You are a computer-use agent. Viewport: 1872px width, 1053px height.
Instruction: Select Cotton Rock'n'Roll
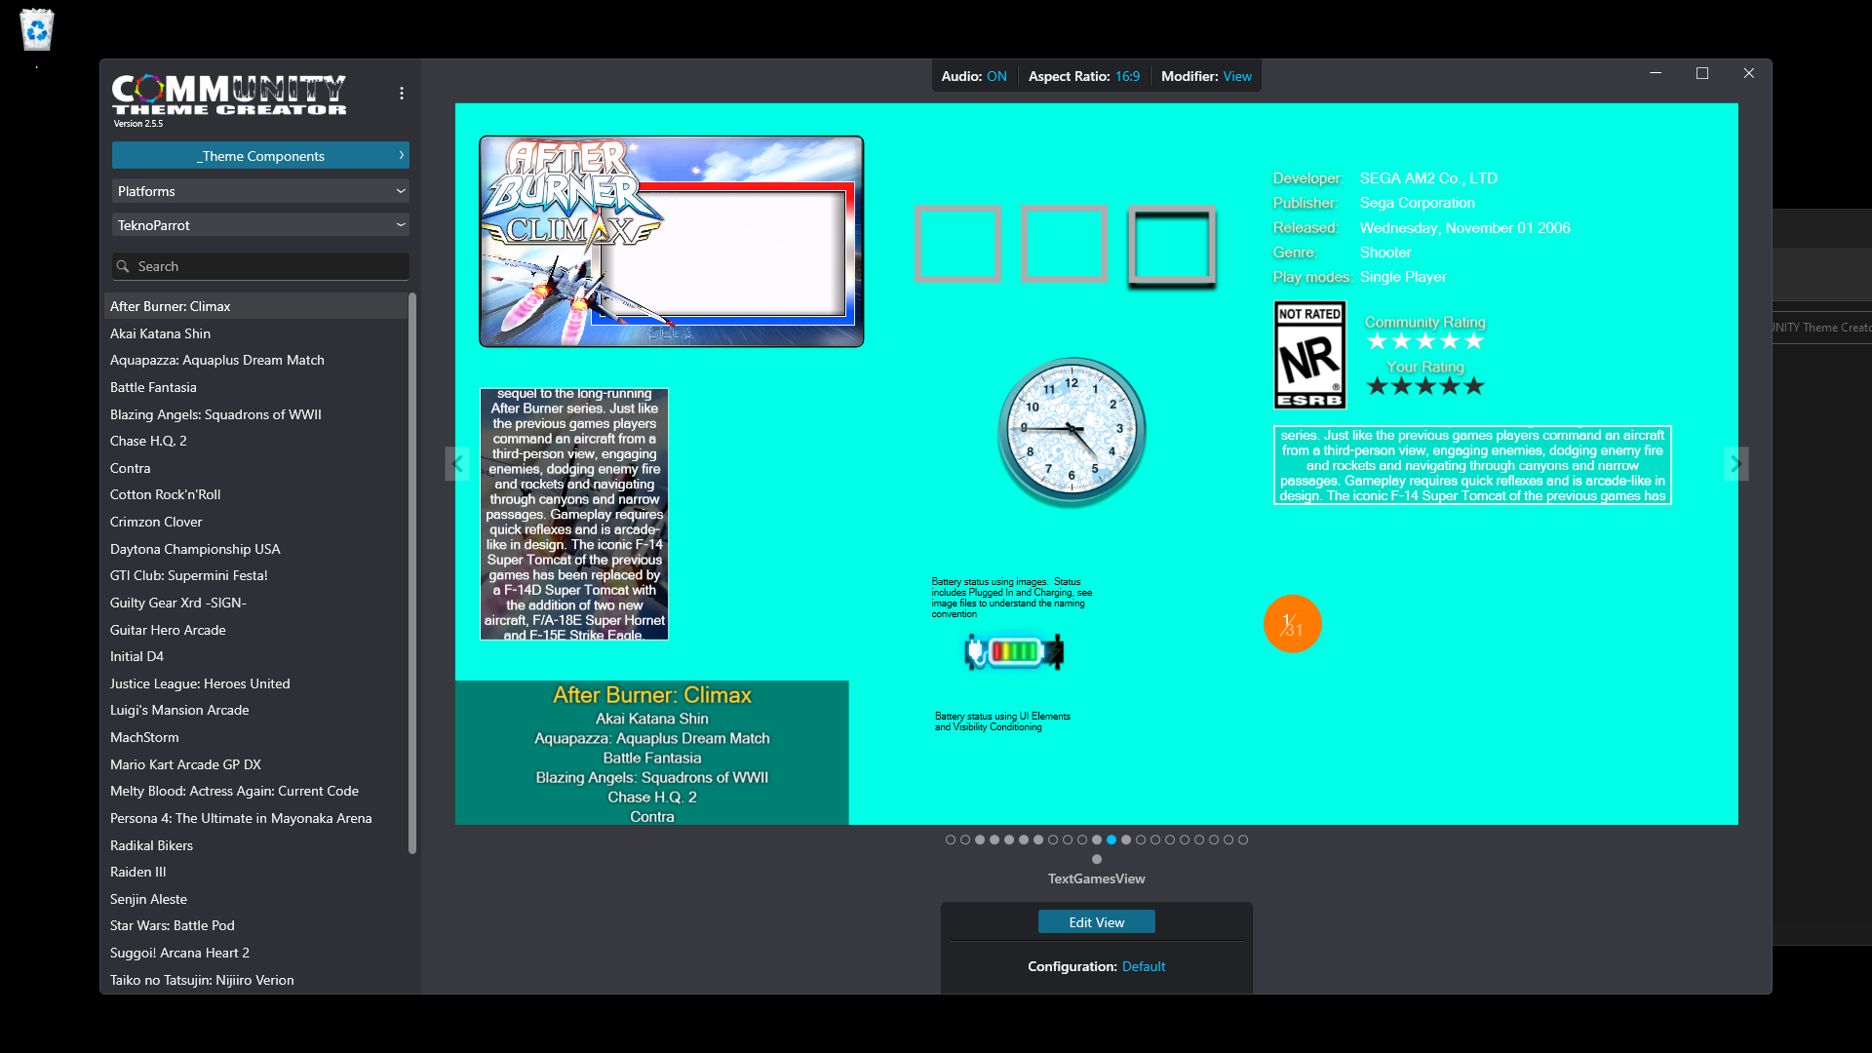[x=255, y=494]
